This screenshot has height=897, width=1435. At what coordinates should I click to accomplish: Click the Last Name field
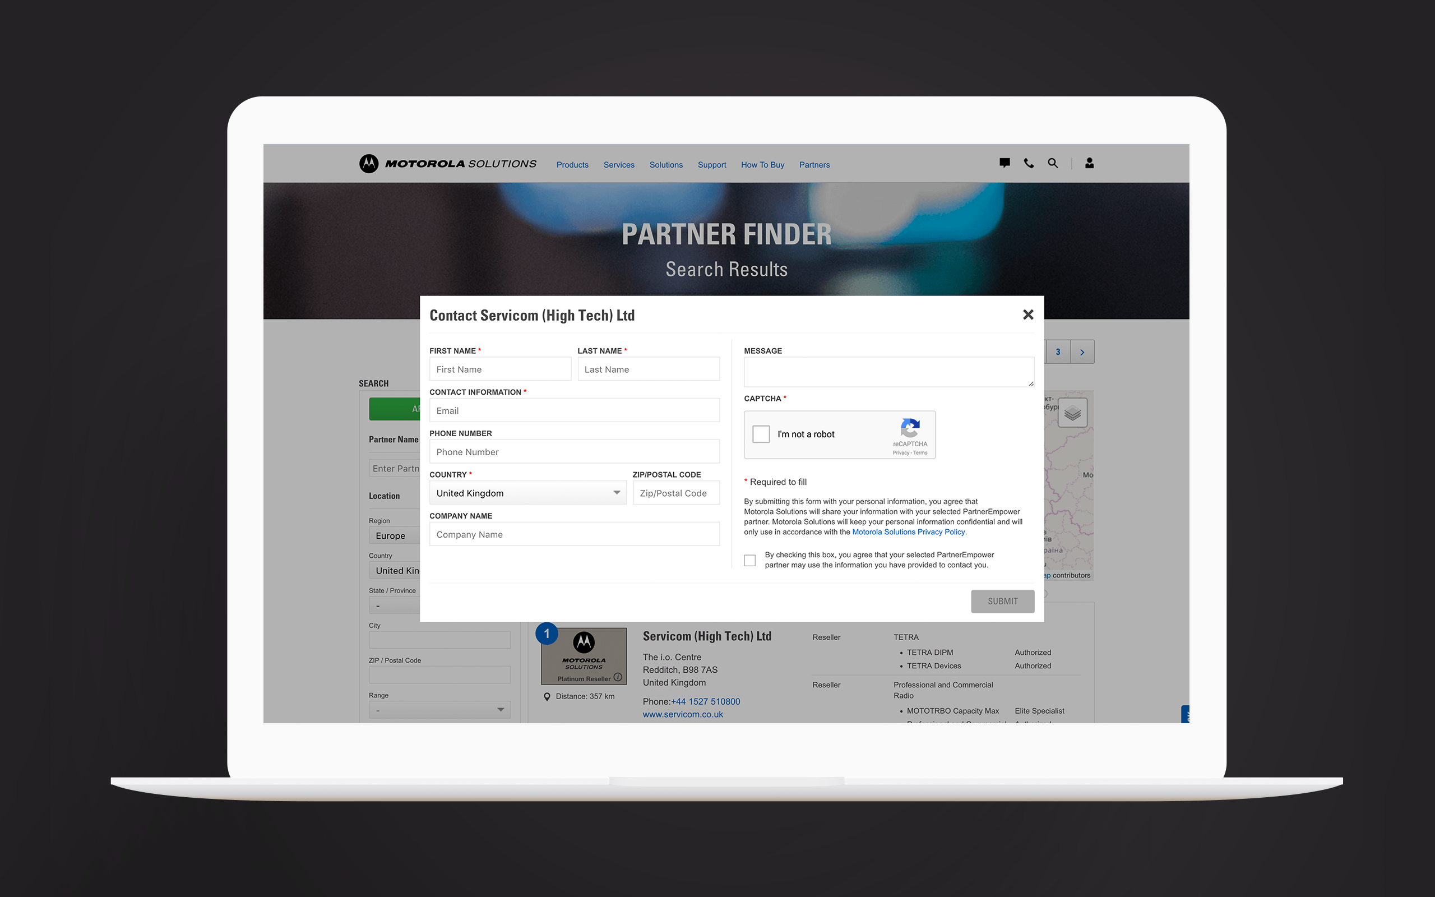[649, 369]
